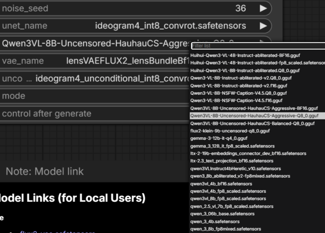Open the ideogram4_unconditional_int8 model selector
This screenshot has height=233, width=325.
pos(95,79)
